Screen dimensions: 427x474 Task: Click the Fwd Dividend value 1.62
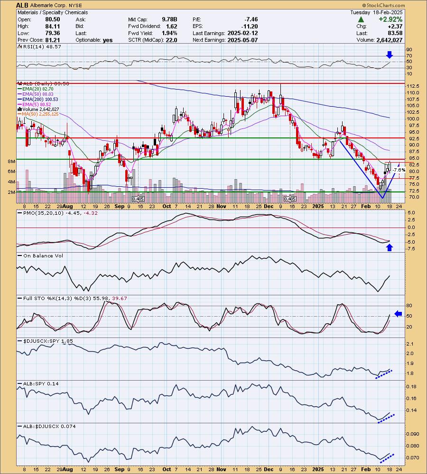pos(172,26)
